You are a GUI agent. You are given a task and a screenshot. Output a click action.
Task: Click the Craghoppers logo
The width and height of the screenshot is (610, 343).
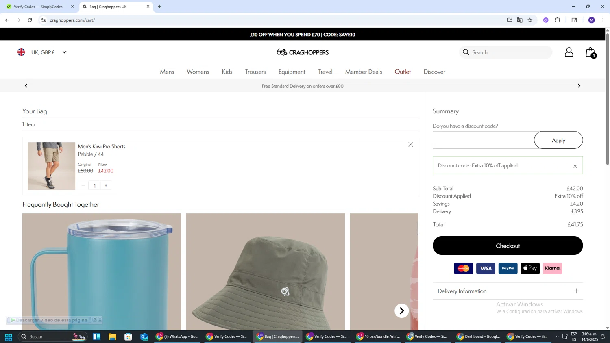pyautogui.click(x=303, y=52)
